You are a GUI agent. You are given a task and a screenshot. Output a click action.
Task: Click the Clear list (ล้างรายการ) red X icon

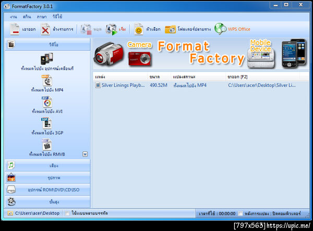pyautogui.click(x=45, y=29)
